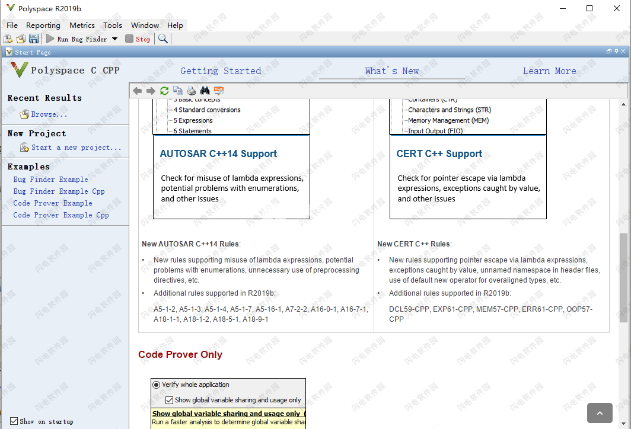The width and height of the screenshot is (631, 429).
Task: Click the New AUTOSAR C++14 Rules text
Action: [x=191, y=244]
